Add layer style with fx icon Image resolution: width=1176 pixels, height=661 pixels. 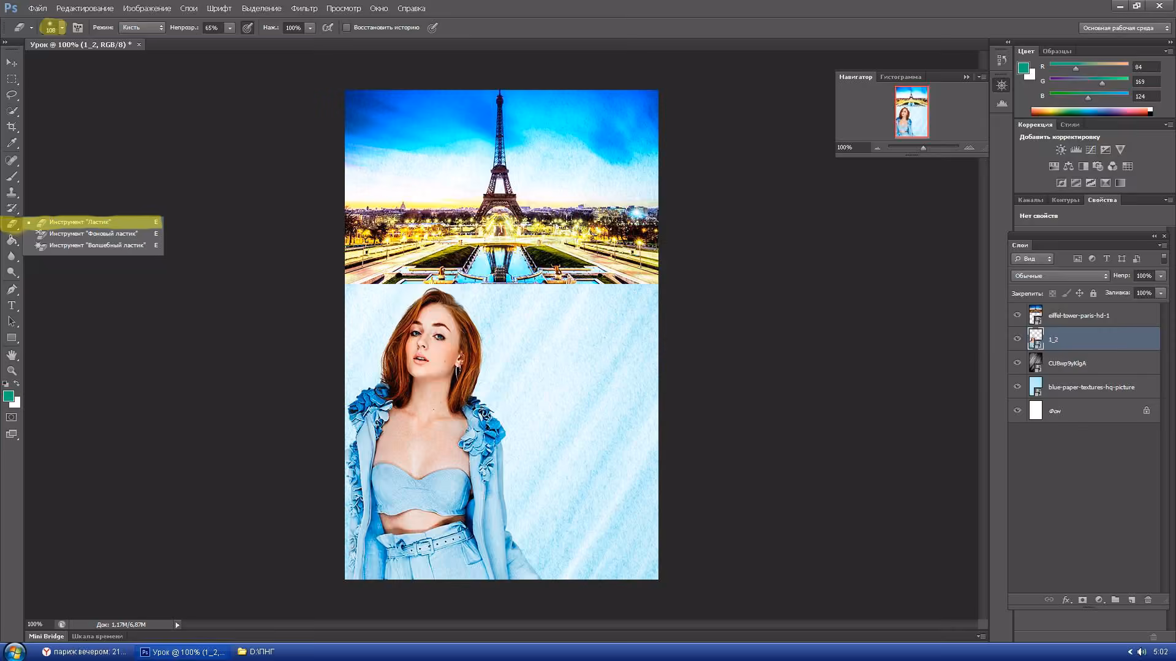(1066, 600)
